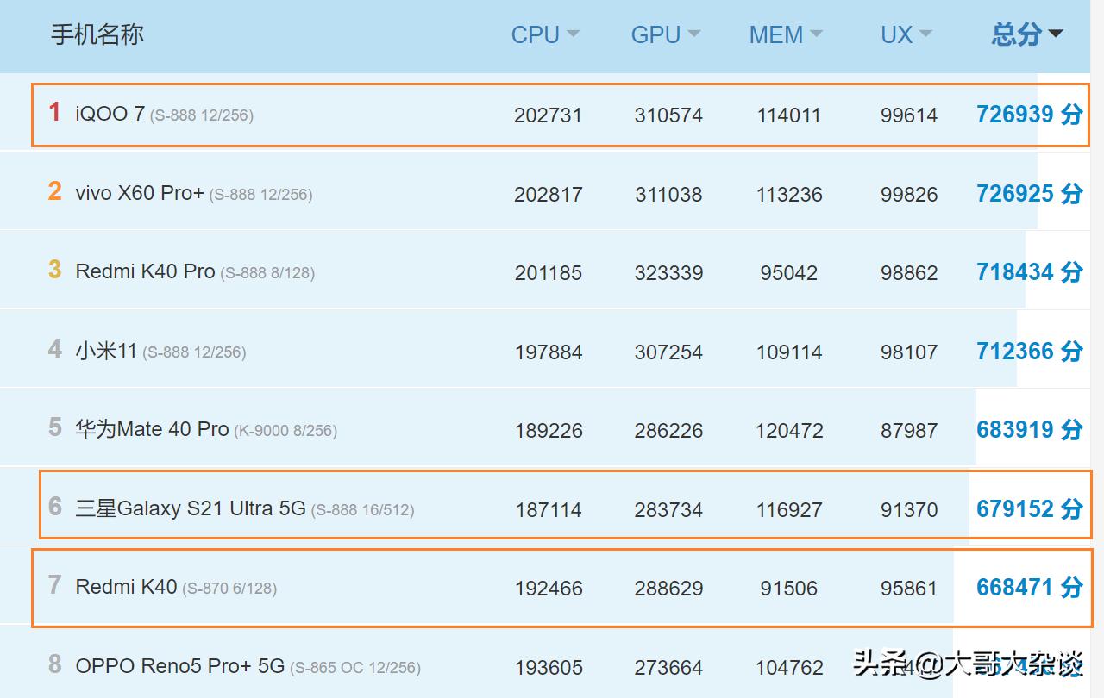
Task: Click Galaxy S21 Ultra UX score 91370
Action: click(909, 509)
